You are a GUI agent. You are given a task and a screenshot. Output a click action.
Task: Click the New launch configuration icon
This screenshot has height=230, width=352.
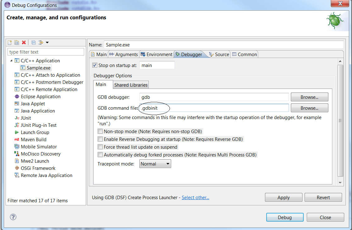click(x=10, y=42)
